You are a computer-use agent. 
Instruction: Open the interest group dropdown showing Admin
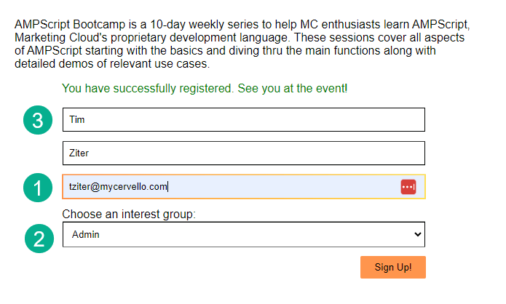click(x=243, y=234)
